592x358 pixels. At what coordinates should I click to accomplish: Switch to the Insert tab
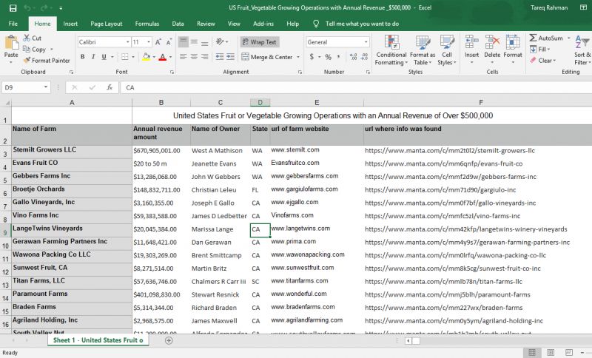(x=70, y=24)
